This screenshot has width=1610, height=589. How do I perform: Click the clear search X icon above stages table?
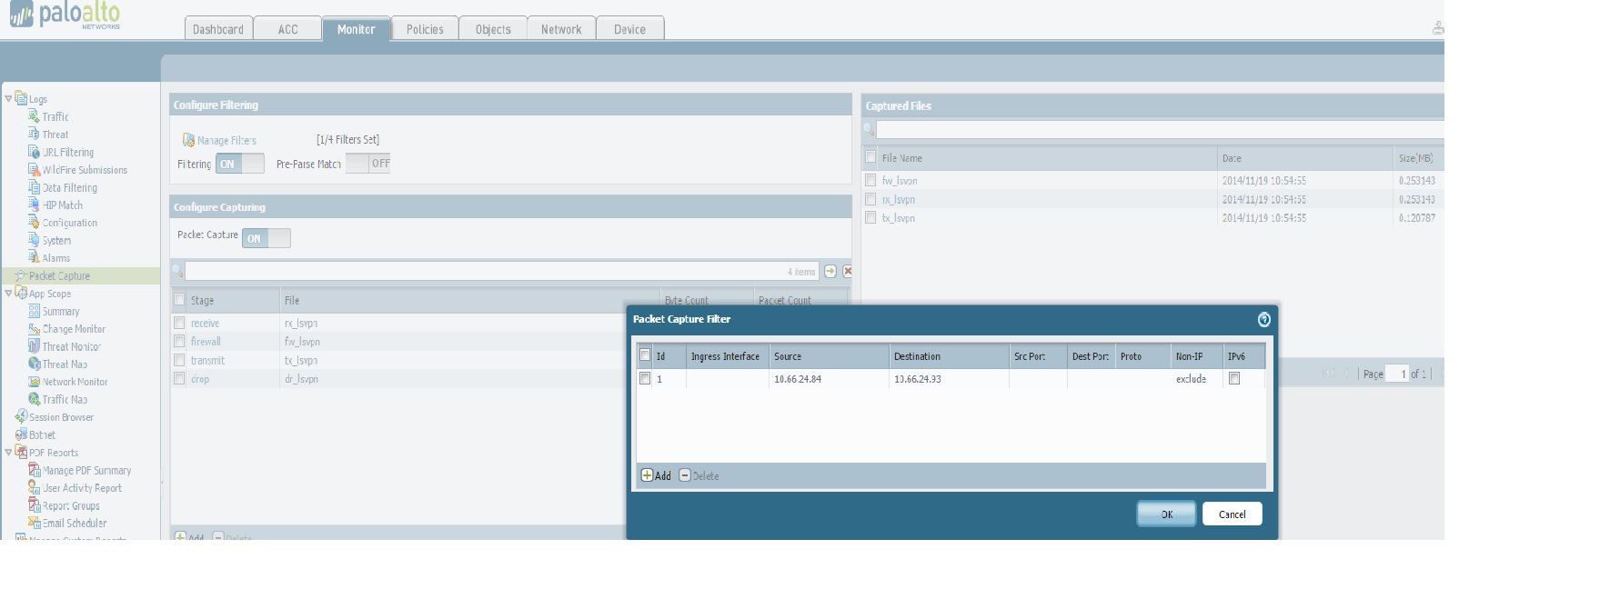point(848,271)
